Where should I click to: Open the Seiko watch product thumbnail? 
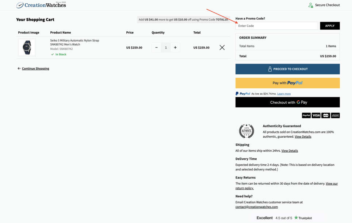coord(27,47)
